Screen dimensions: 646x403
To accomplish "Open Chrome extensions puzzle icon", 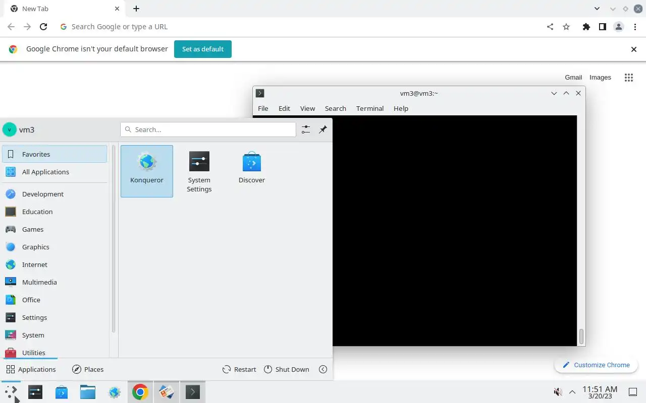I will coord(586,27).
